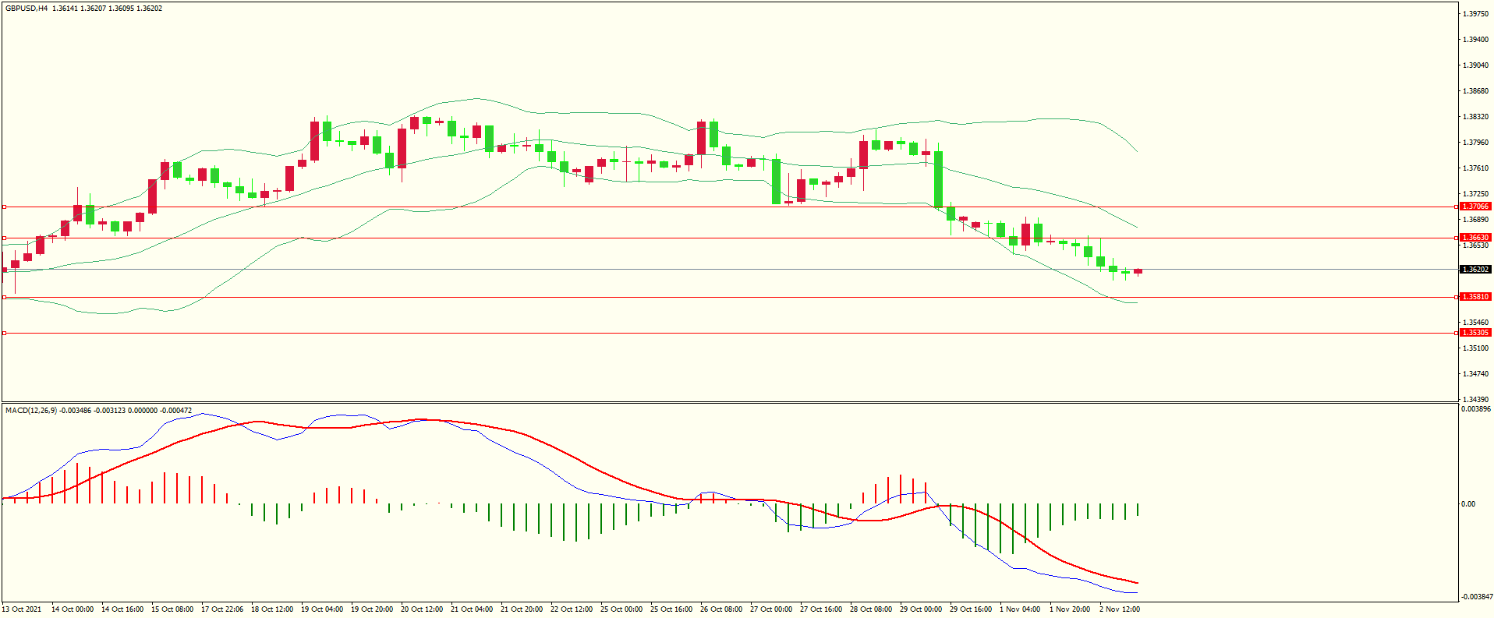Select the red 1.37066 price level tag
The height and width of the screenshot is (618, 1494).
tap(1475, 207)
